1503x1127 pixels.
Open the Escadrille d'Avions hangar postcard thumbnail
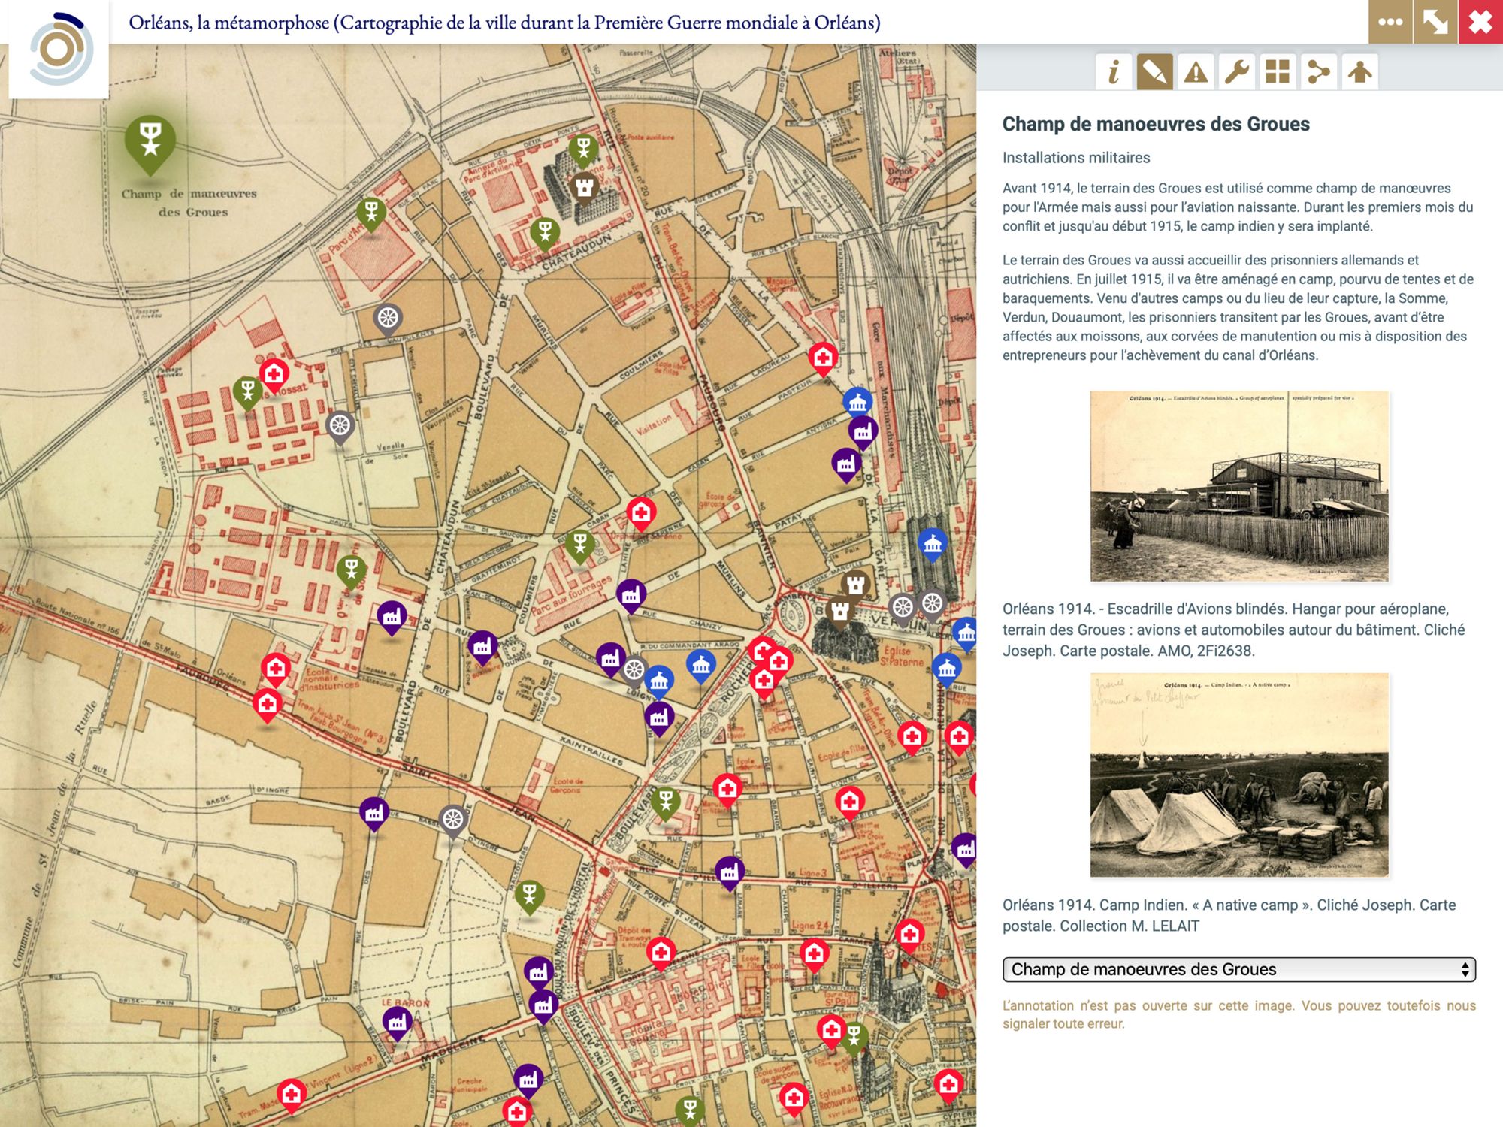coord(1238,485)
